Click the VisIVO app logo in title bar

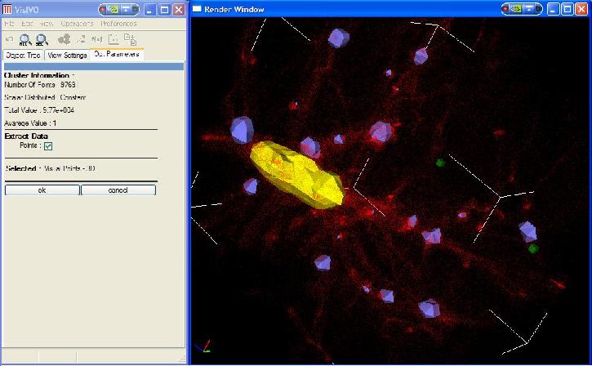7,9
